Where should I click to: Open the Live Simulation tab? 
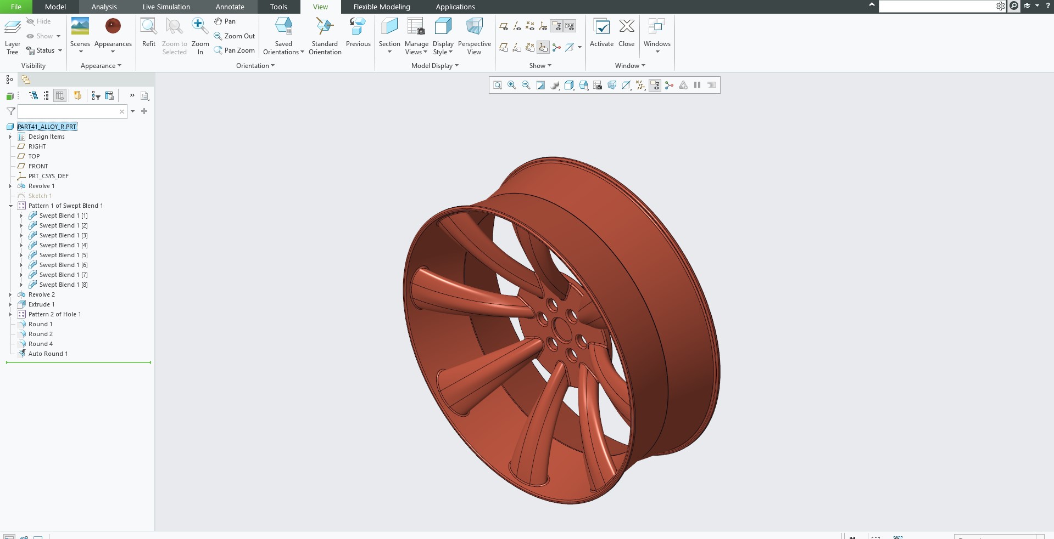[166, 7]
